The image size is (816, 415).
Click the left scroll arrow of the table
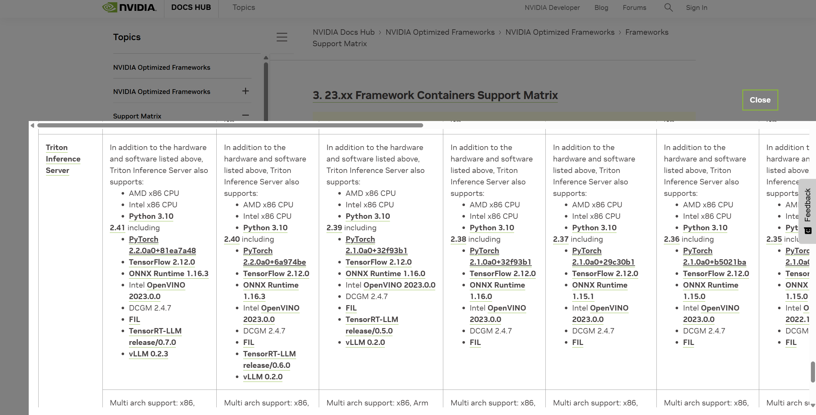pos(32,125)
